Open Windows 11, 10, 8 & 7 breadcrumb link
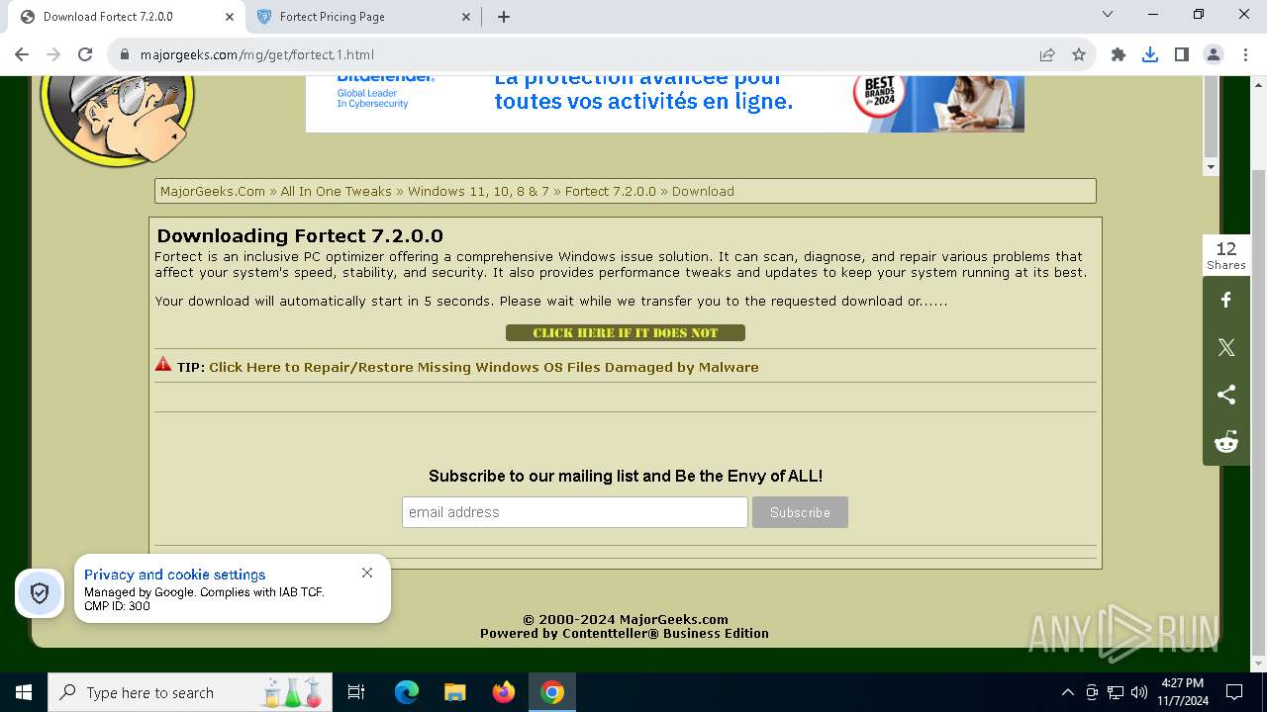 point(478,192)
